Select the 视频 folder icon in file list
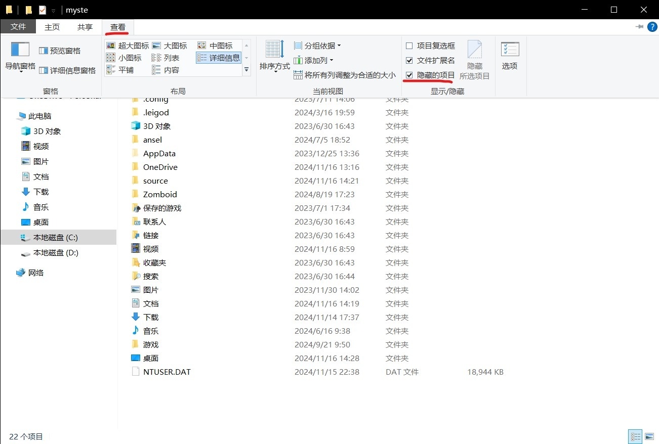 pos(136,249)
